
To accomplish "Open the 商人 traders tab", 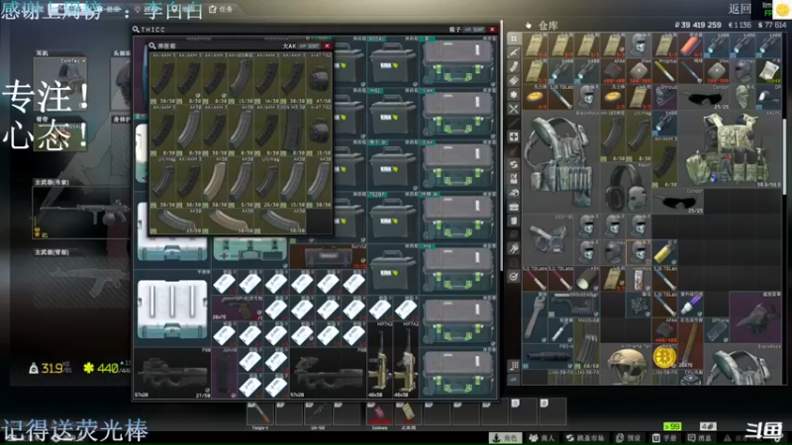I will click(x=542, y=438).
